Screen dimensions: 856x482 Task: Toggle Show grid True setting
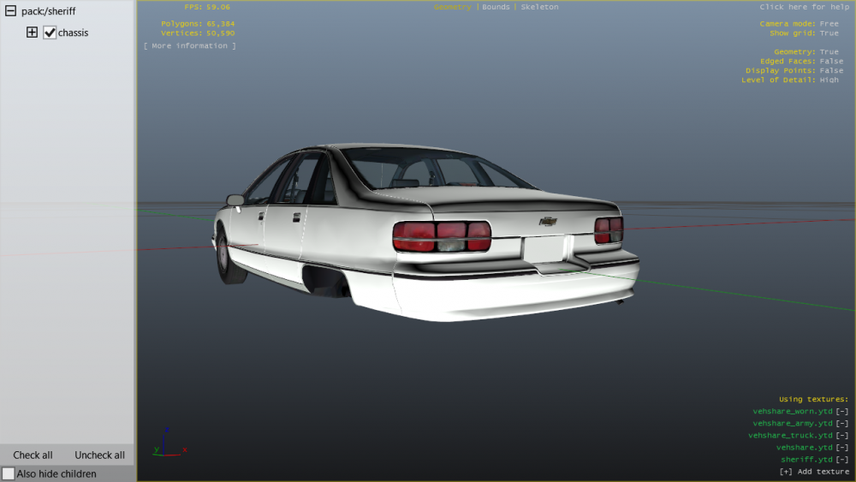click(x=804, y=33)
